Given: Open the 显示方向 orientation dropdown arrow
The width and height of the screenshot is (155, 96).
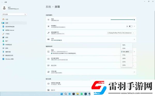Looking at the screenshot, I should coord(134,65).
